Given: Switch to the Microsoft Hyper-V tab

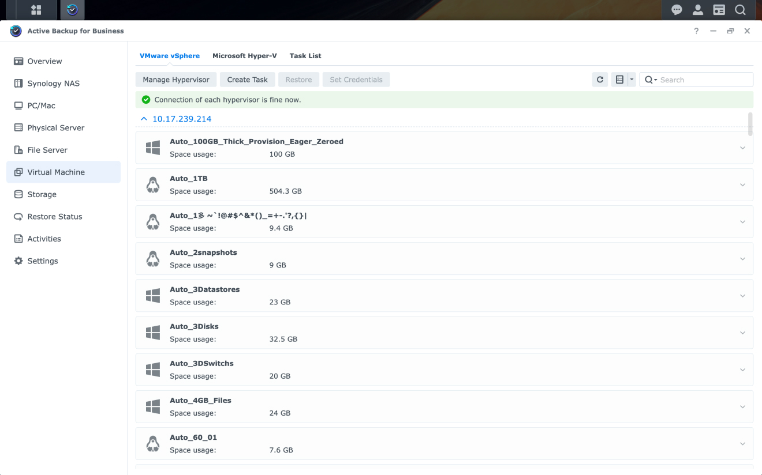Looking at the screenshot, I should [x=244, y=55].
